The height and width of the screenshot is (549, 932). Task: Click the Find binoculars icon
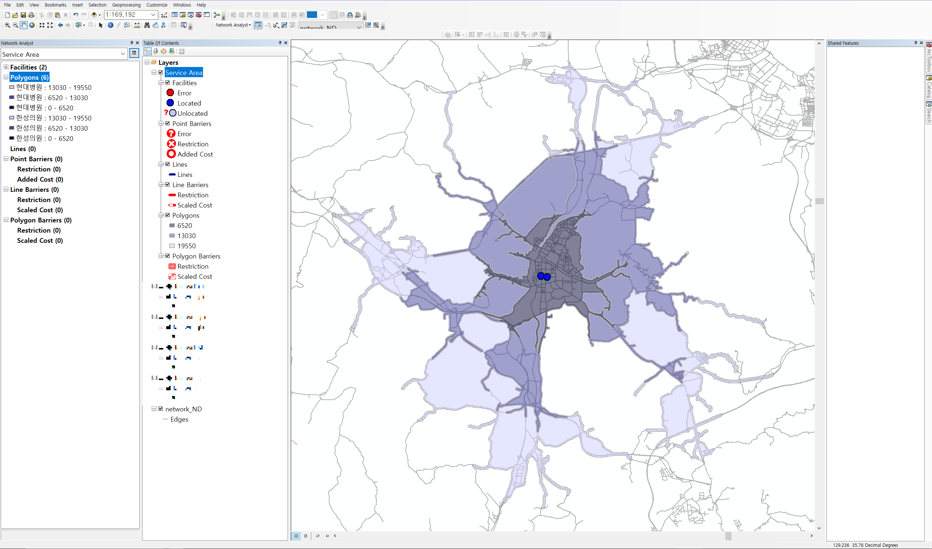point(147,25)
